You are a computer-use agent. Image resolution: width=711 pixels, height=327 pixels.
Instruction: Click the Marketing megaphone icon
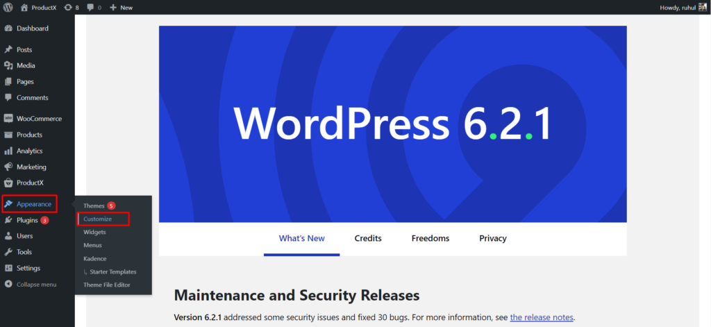click(x=8, y=167)
